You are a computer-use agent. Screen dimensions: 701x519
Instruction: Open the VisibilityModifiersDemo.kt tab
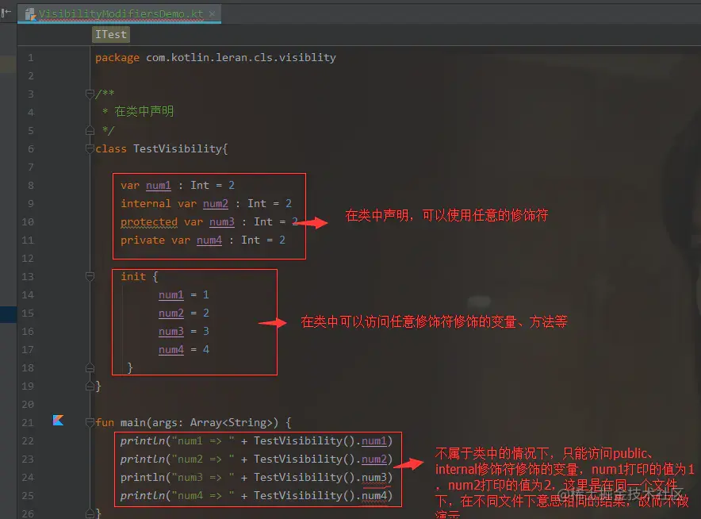tap(120, 13)
